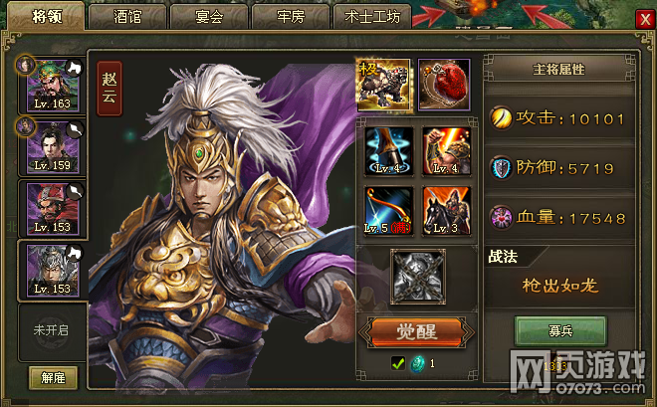Open the Lv. 4 fist strike skill icon
The image size is (657, 407).
tap(446, 150)
